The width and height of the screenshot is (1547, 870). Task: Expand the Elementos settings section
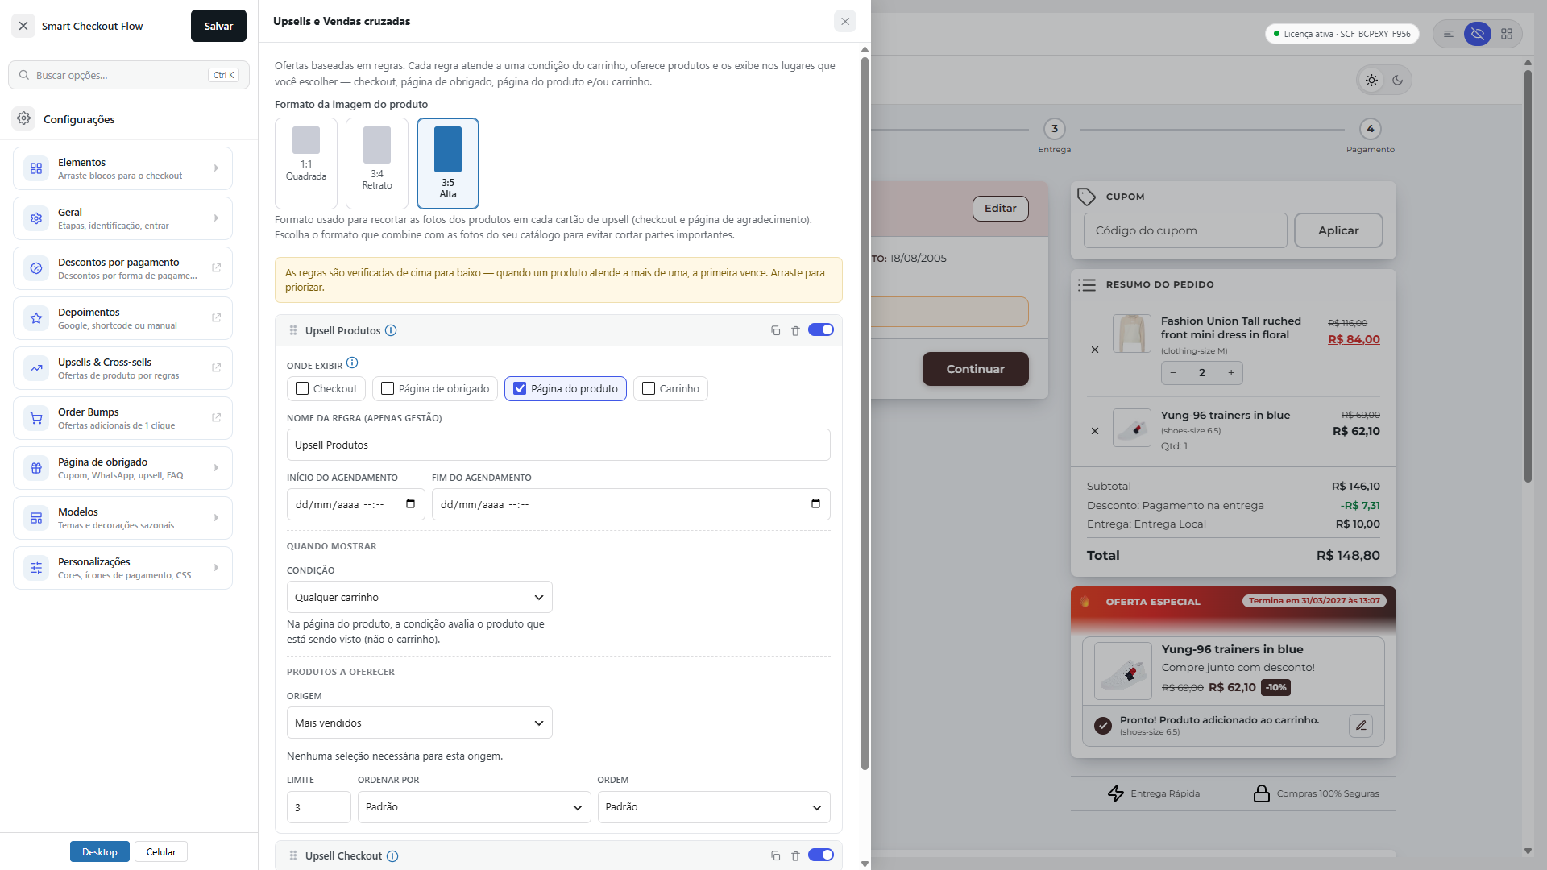122,168
